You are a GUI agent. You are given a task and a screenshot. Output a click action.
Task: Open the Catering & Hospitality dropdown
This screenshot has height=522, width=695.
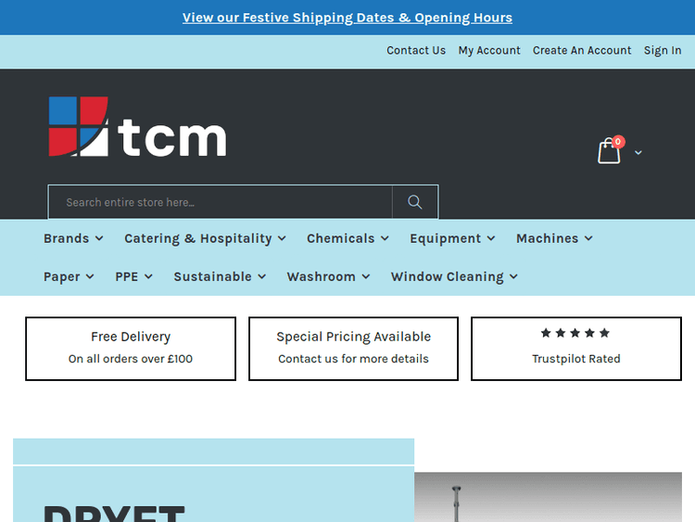click(x=205, y=238)
